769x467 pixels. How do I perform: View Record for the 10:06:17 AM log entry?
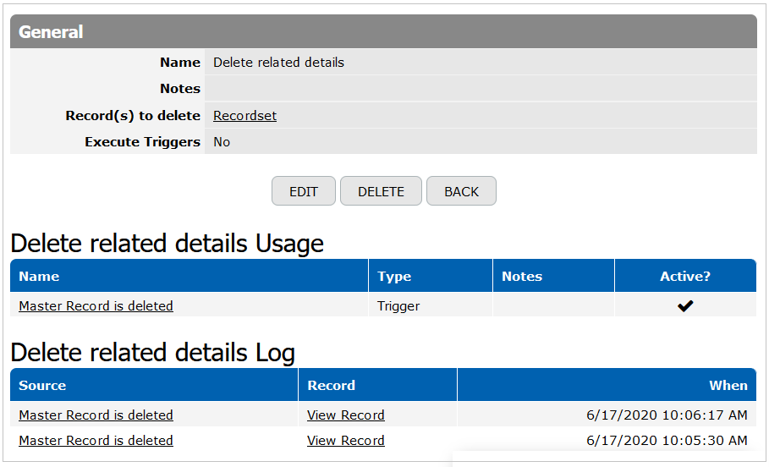346,415
